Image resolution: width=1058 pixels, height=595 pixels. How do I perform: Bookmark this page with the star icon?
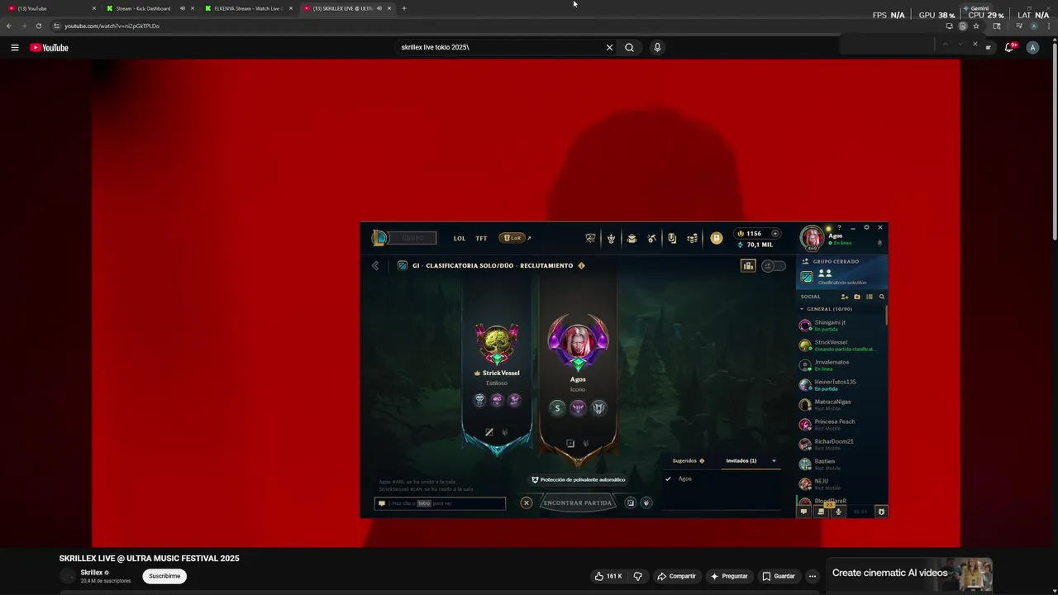(976, 26)
